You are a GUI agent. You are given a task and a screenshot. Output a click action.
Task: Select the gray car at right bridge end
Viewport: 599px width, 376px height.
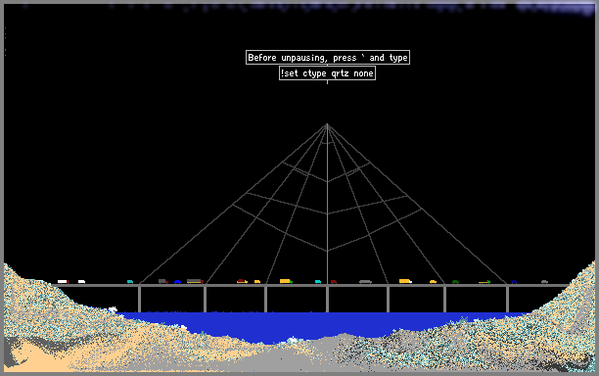(x=545, y=282)
